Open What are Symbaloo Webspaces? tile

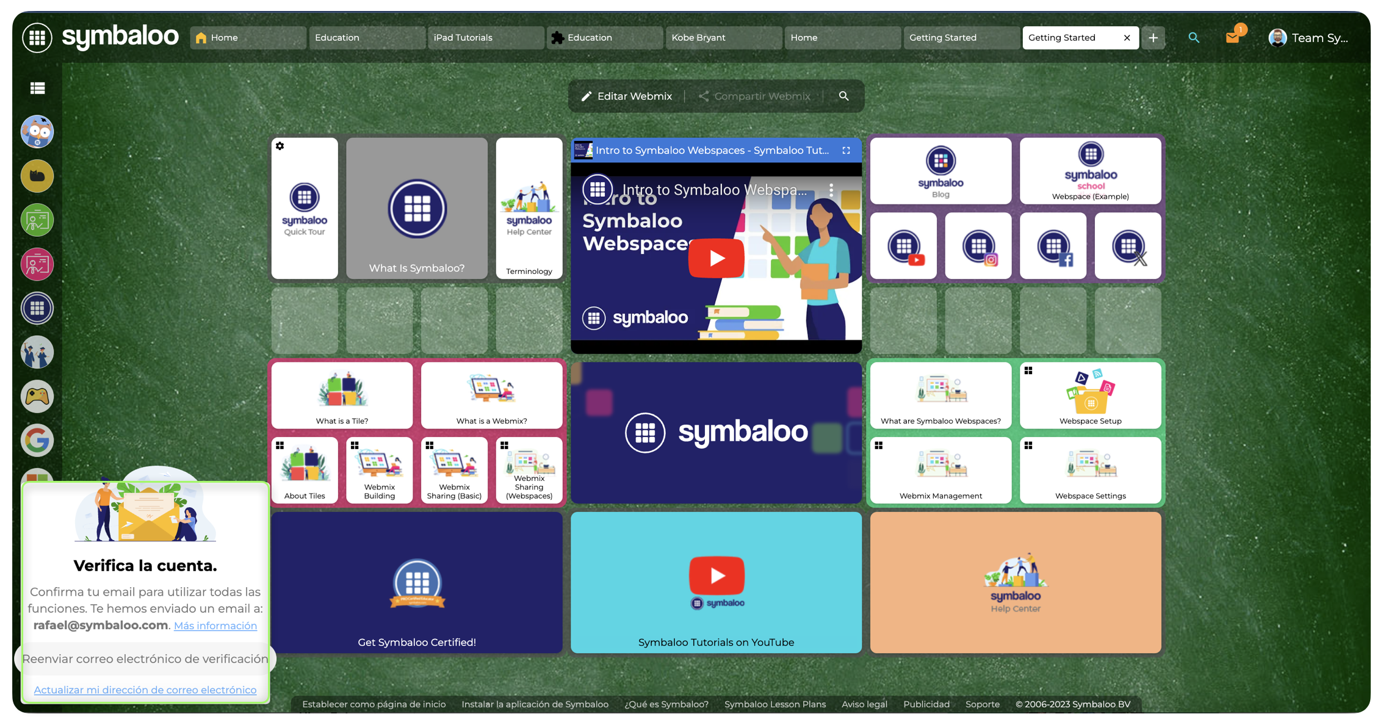pyautogui.click(x=941, y=395)
